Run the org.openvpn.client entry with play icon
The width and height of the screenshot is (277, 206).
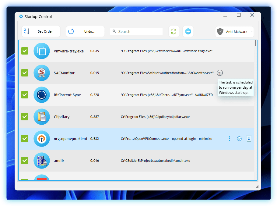click(239, 139)
